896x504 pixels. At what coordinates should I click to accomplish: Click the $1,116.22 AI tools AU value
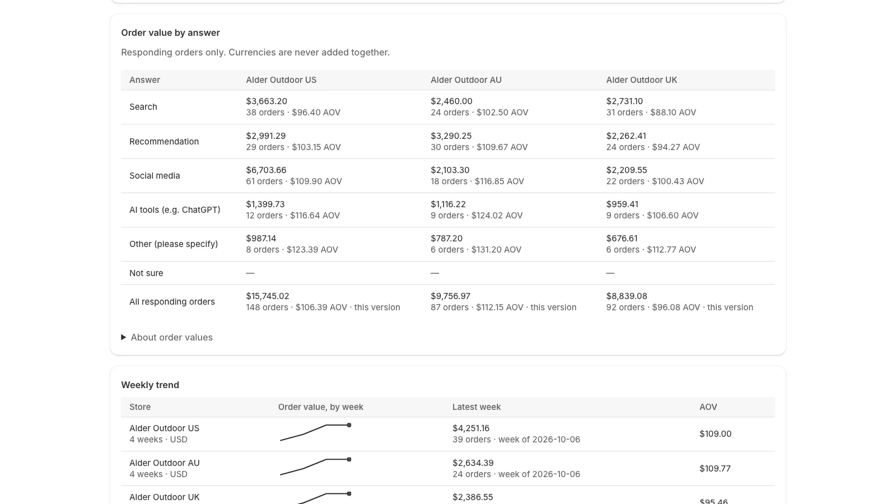pos(448,204)
